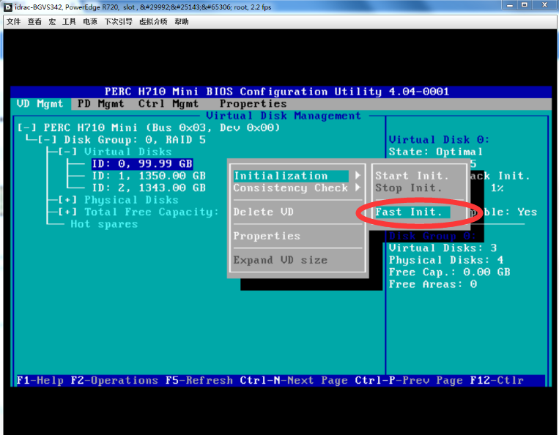This screenshot has height=435, width=559.
Task: Click the Ctrl-N-Next Page hint
Action: 294,381
